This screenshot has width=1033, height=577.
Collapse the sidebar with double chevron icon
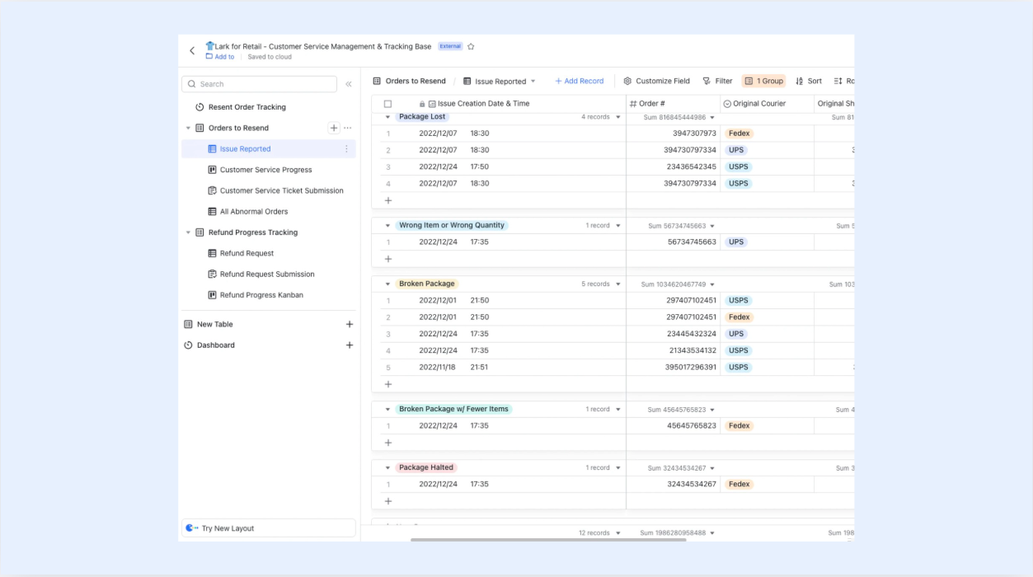coord(349,84)
